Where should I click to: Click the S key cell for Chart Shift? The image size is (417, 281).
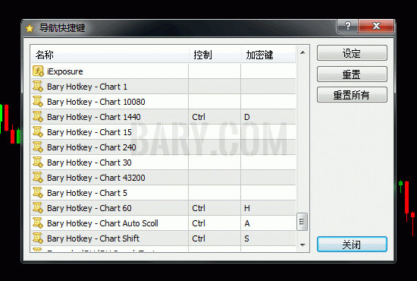[268, 238]
